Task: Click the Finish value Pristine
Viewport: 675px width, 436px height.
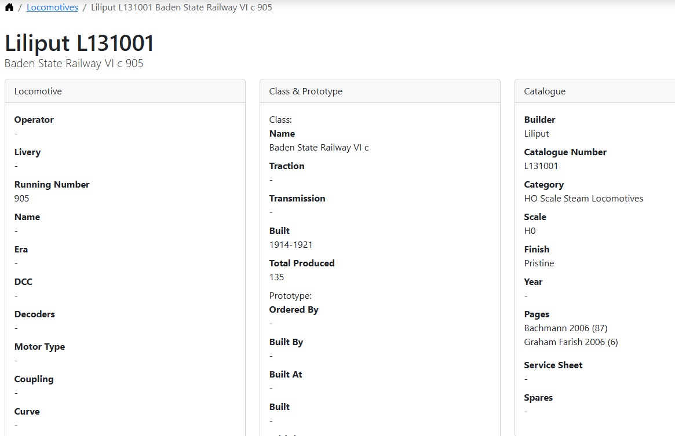Action: pos(539,263)
